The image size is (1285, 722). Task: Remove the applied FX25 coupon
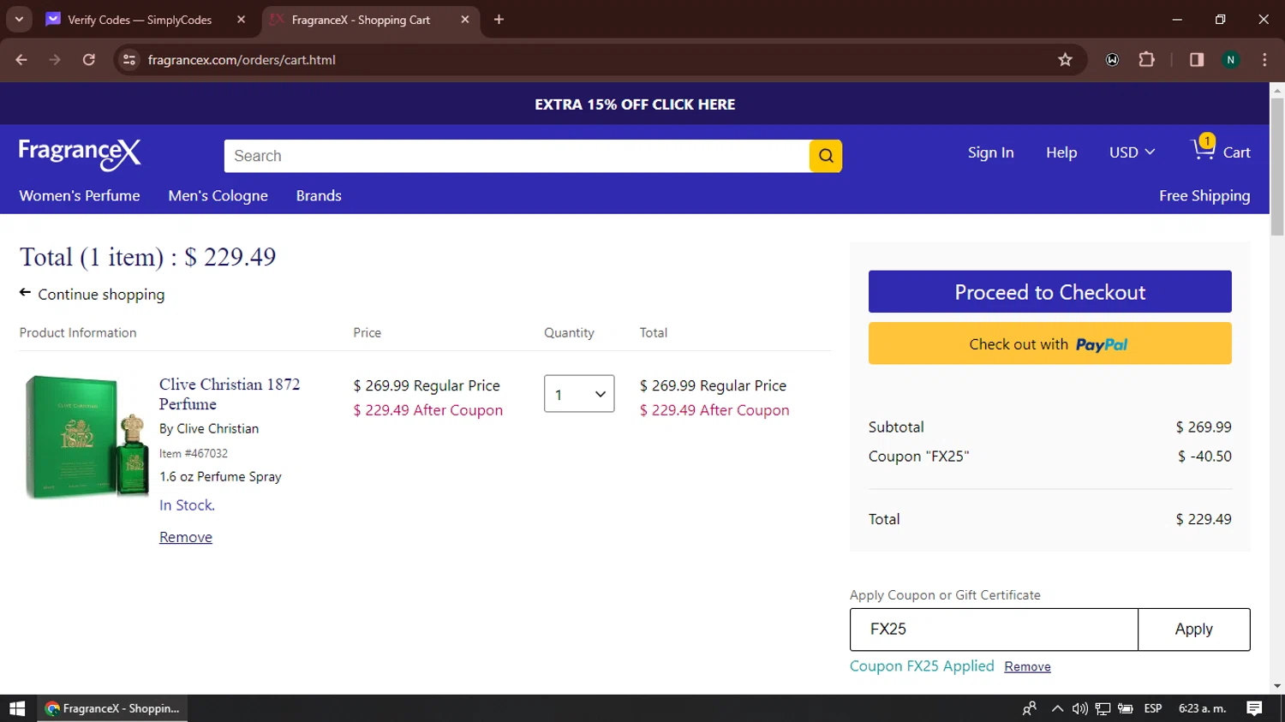(1027, 666)
